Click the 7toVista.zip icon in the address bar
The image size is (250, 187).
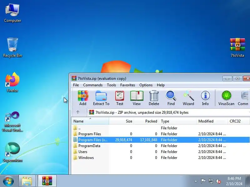click(92, 112)
